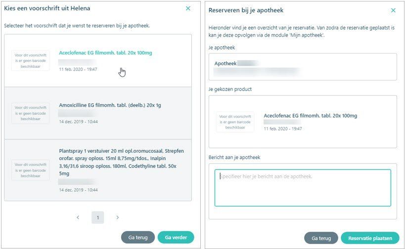The height and width of the screenshot is (249, 405).
Task: Go to previous page of prescriptions
Action: pyautogui.click(x=78, y=217)
